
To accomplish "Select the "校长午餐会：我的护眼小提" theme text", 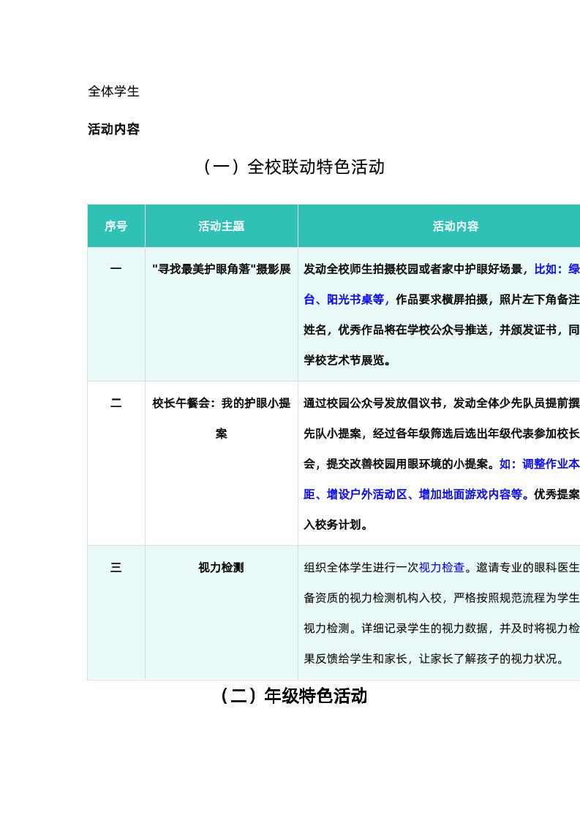I will 221,403.
